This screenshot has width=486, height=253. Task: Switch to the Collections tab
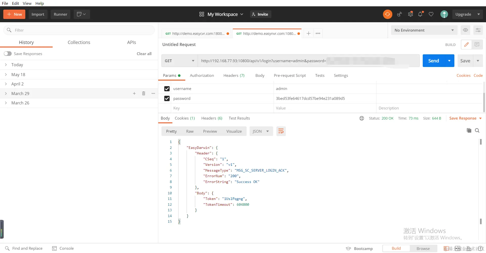[79, 42]
